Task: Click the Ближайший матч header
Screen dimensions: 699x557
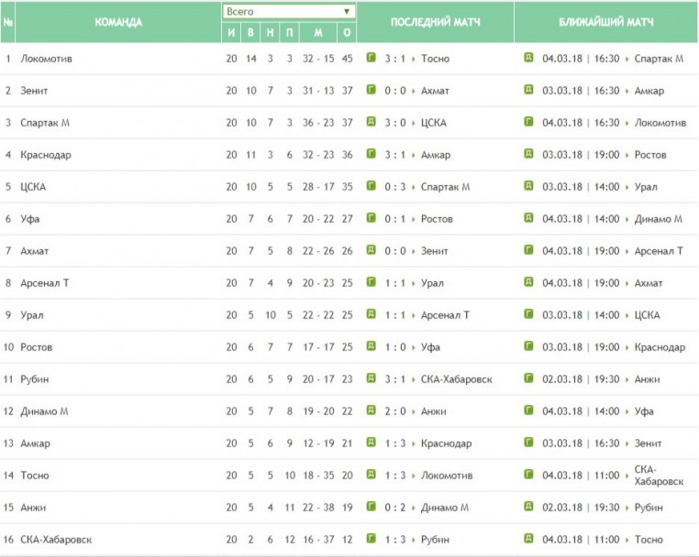Action: tap(605, 22)
